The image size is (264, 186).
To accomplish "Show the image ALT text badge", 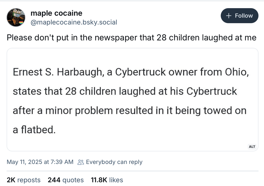I will pos(252,147).
